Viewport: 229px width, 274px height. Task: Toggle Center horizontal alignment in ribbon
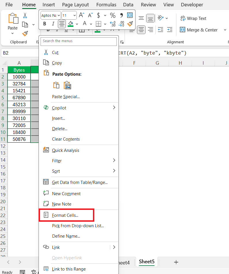[x=141, y=30]
